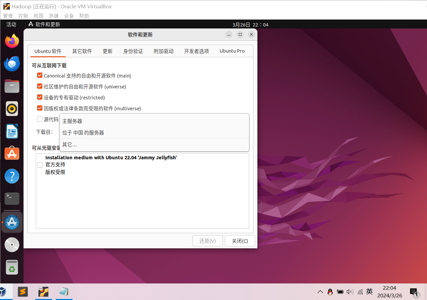Launch Terminal from the dock
This screenshot has width=427, height=300.
12,199
